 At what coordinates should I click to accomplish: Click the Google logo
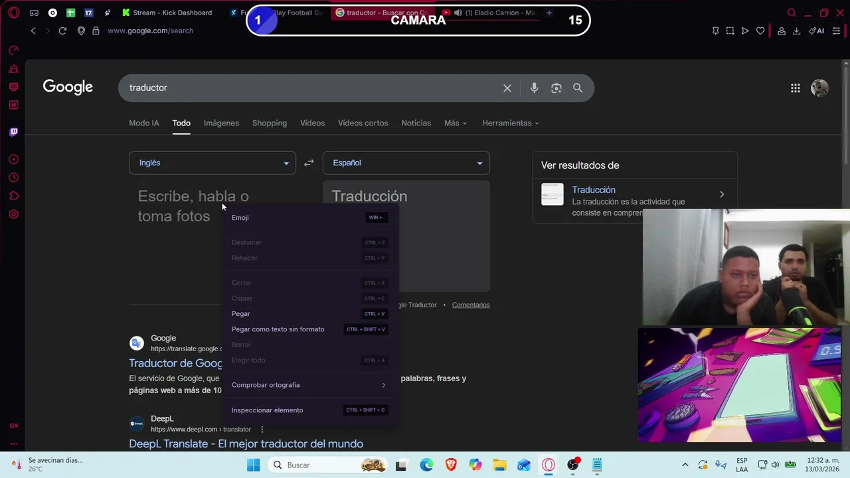(x=68, y=87)
